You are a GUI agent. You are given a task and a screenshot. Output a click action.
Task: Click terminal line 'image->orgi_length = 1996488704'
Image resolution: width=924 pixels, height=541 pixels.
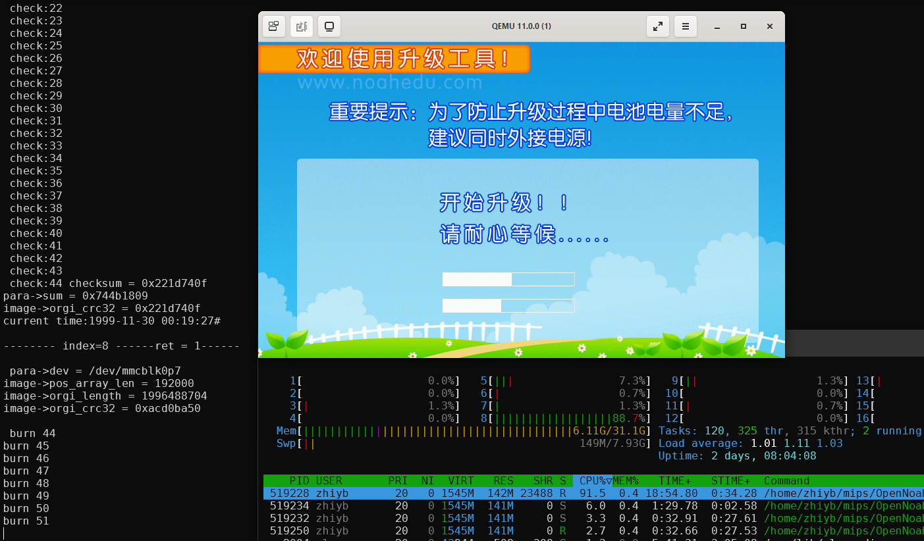click(105, 396)
